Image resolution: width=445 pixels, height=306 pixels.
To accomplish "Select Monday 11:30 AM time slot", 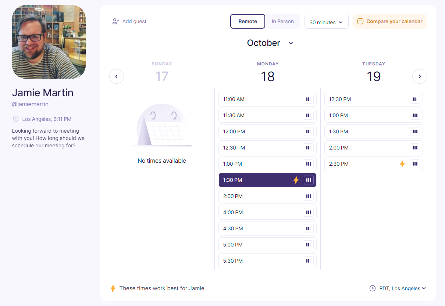I will pos(267,115).
